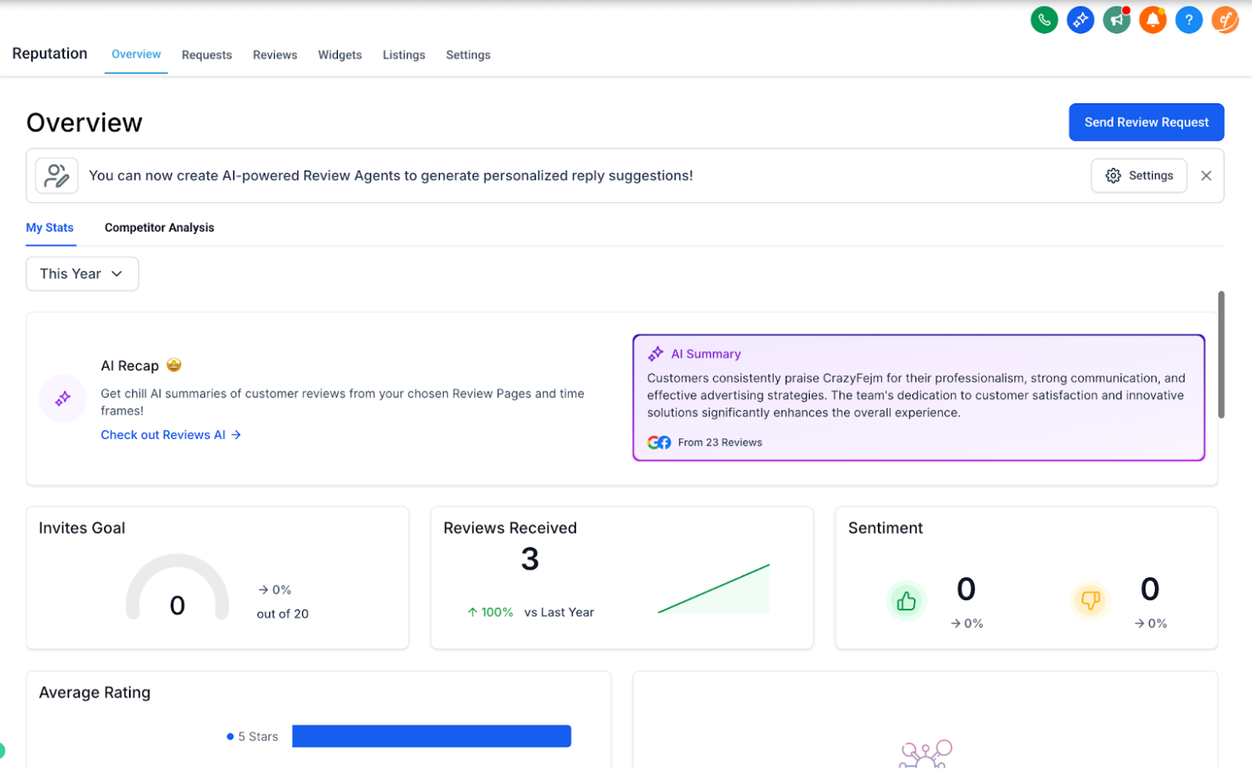Open Settings from the AI banner
The image size is (1252, 777).
pos(1138,175)
